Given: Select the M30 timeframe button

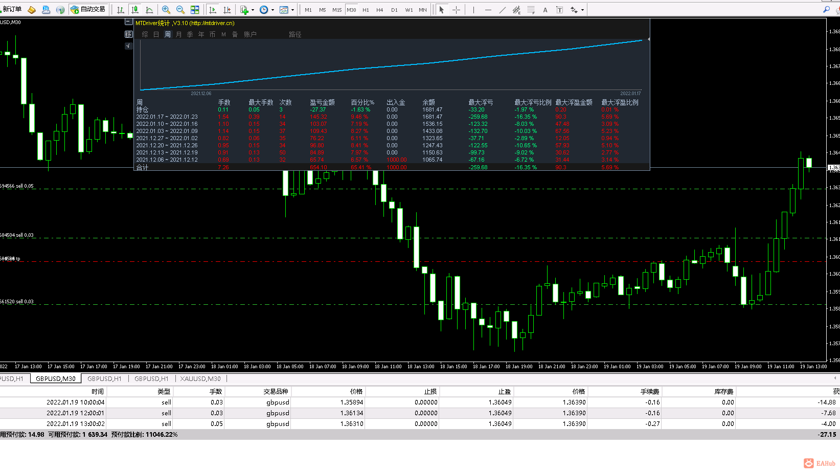Looking at the screenshot, I should (x=351, y=10).
